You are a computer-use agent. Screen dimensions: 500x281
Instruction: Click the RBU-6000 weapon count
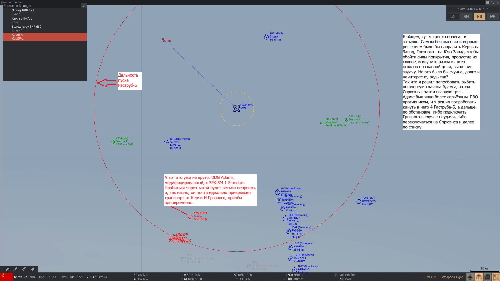(x=192, y=279)
